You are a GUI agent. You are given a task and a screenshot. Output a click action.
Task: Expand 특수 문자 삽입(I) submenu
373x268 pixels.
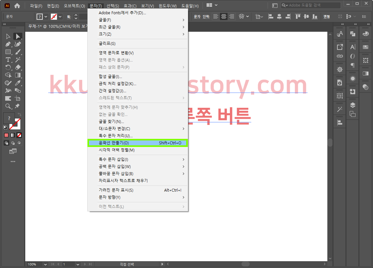[x=138, y=159]
